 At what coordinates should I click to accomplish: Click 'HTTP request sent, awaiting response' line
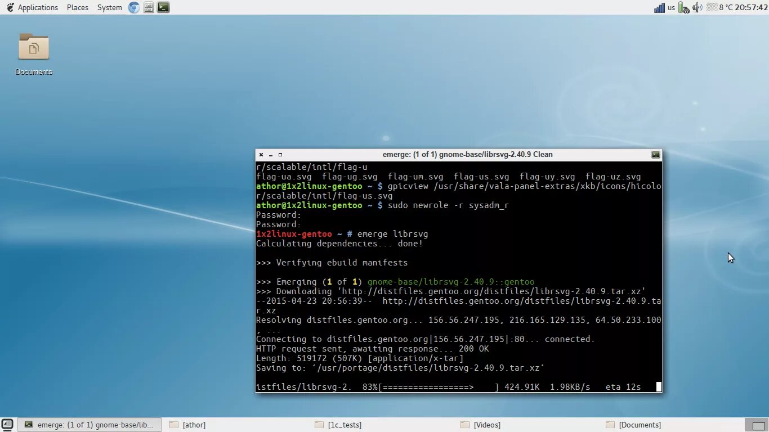click(373, 349)
